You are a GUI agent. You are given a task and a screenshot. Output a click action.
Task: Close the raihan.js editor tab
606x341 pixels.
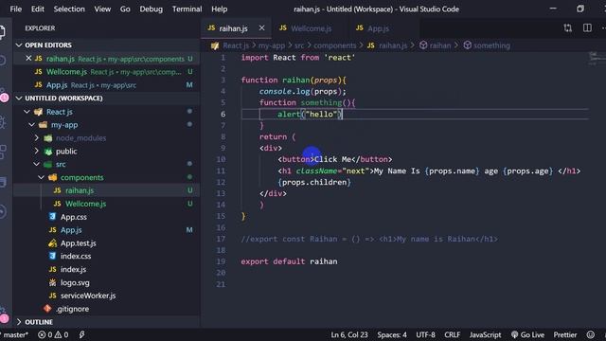click(x=261, y=27)
